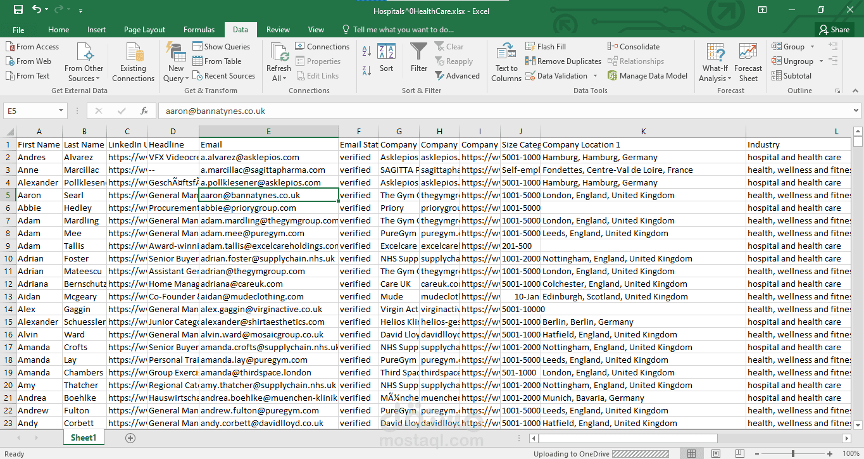864x459 pixels.
Task: Import data using From Web
Action: tap(29, 61)
